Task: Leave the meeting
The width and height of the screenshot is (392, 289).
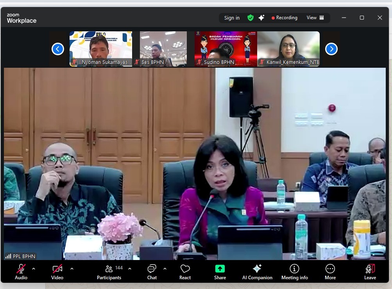Action: tap(369, 271)
